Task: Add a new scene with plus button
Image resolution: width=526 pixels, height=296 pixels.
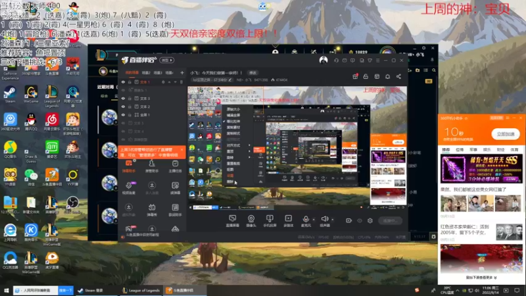Action: (x=182, y=72)
